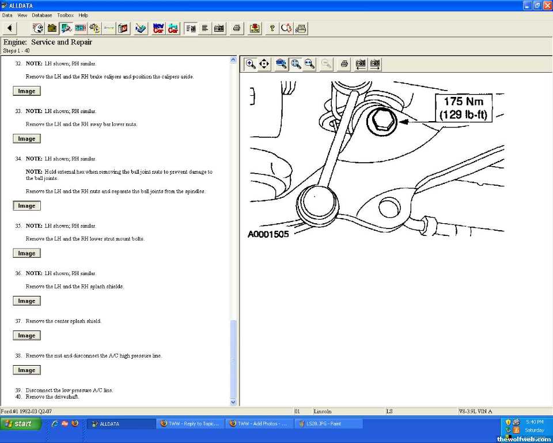Toggle the camera image-only view button
The image size is (553, 443).
point(219,28)
